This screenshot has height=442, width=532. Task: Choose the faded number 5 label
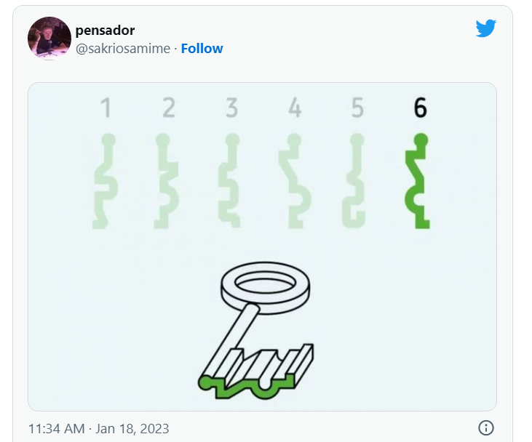[357, 108]
